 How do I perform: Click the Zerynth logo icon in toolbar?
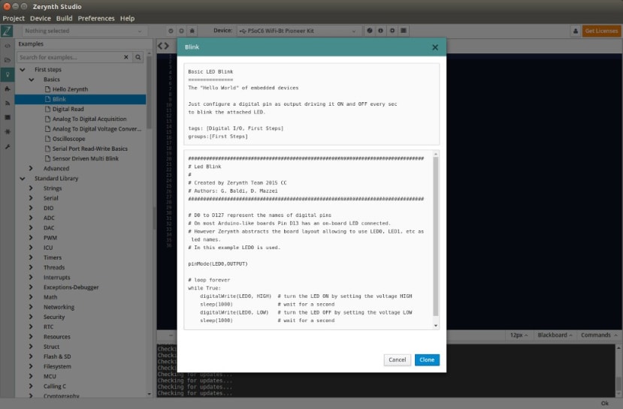[7, 31]
